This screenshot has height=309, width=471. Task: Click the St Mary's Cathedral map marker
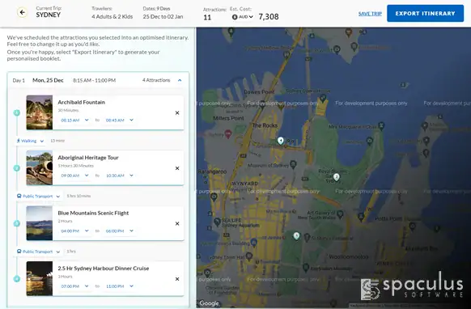307,238
